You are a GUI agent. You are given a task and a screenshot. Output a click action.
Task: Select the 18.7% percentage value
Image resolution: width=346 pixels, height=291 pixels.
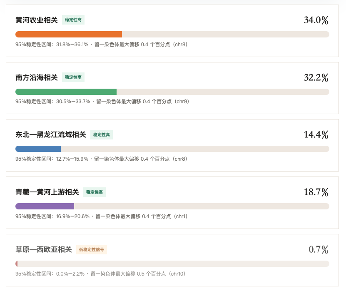tap(316, 192)
